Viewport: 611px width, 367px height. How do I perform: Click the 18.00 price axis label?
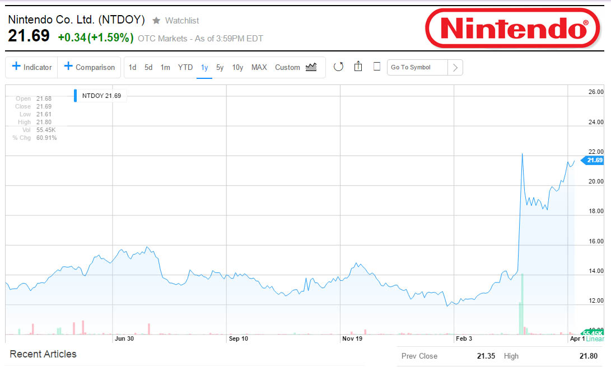point(596,211)
